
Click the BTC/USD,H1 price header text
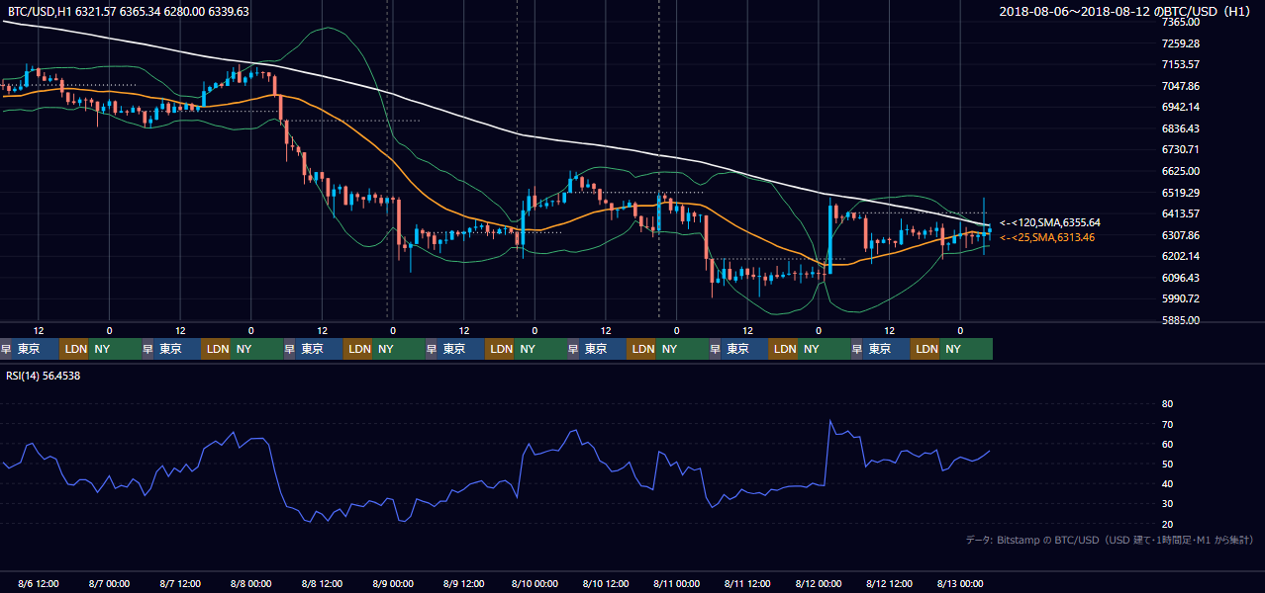pos(129,11)
